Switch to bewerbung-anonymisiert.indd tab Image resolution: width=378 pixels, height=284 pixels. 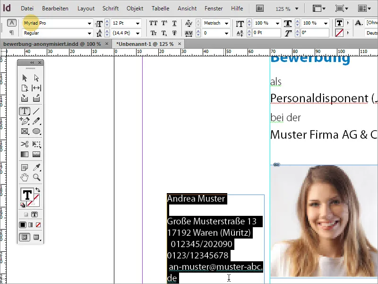coord(52,44)
